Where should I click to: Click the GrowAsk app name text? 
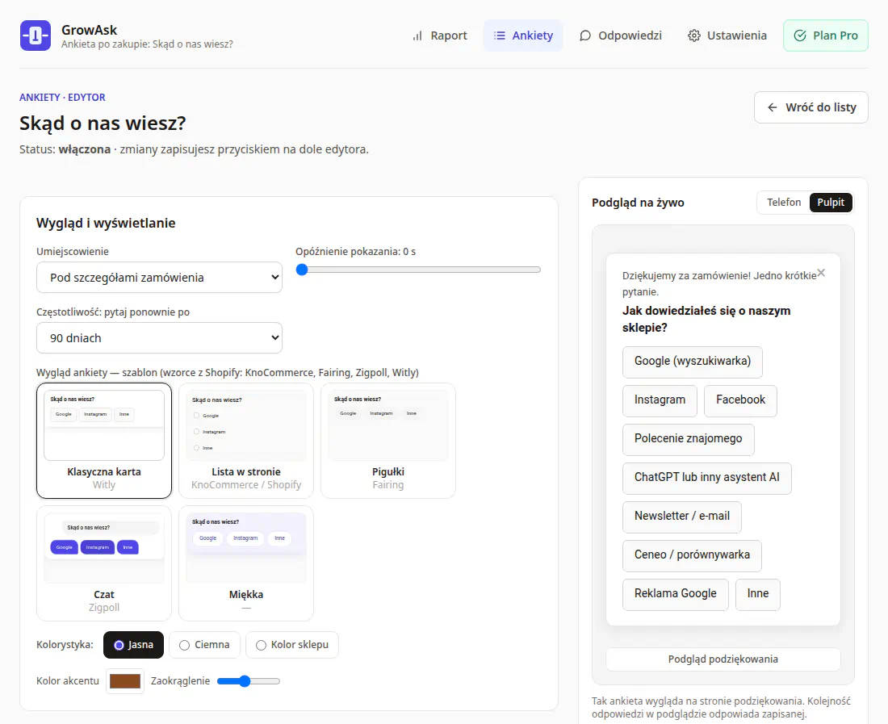click(x=89, y=30)
